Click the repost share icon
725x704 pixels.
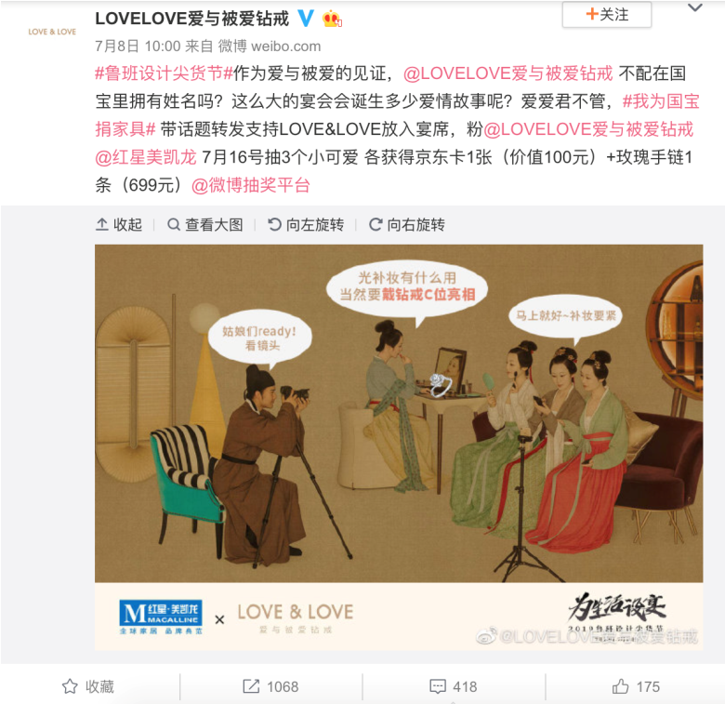(251, 686)
